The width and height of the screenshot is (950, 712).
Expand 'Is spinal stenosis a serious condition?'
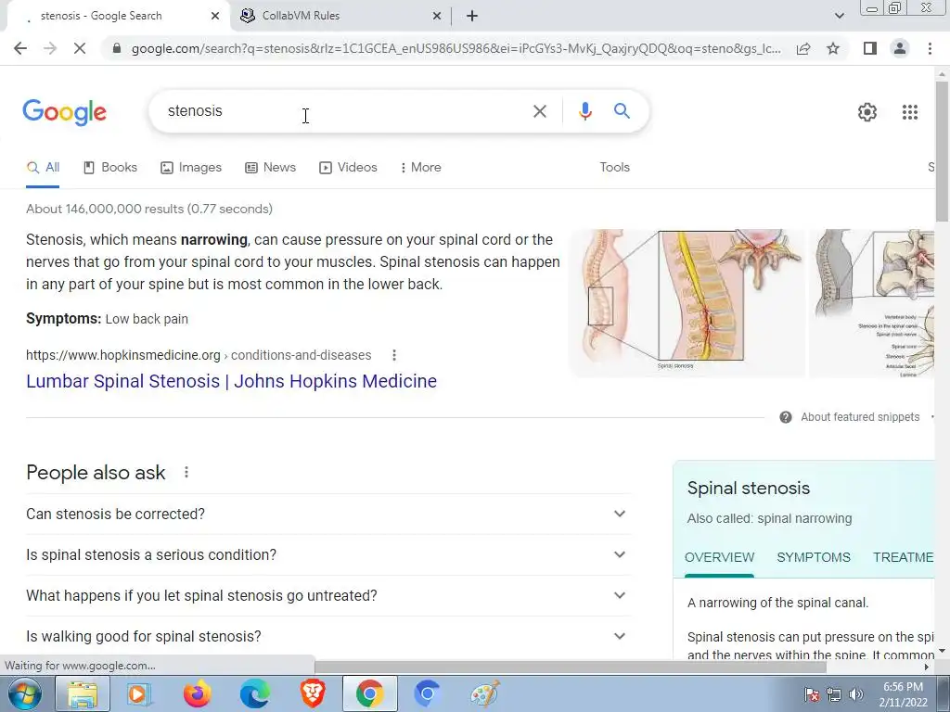click(x=328, y=554)
